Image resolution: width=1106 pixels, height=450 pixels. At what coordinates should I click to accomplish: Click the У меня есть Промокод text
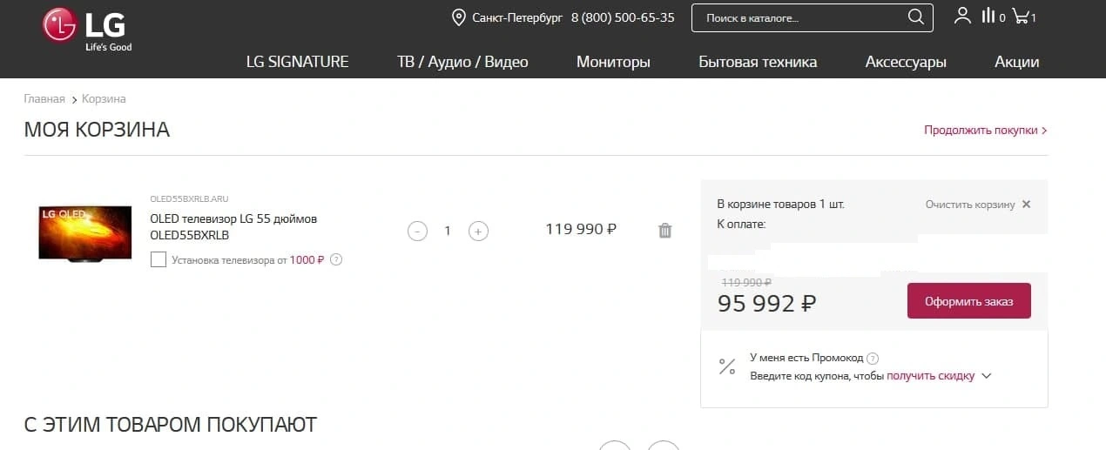(x=806, y=358)
